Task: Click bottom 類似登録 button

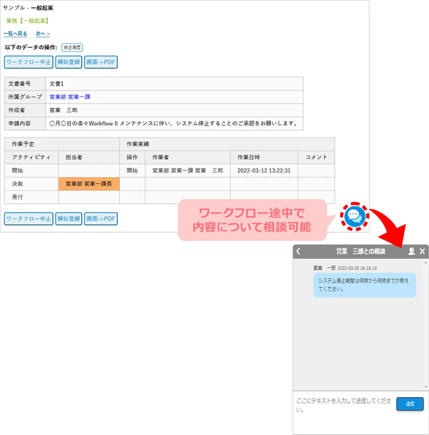Action: [69, 219]
